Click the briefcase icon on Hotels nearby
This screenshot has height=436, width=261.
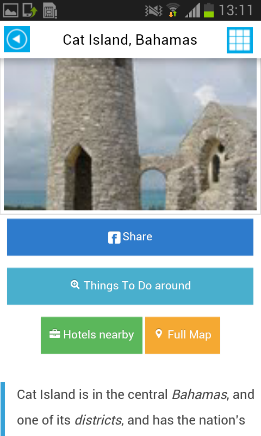(x=54, y=334)
